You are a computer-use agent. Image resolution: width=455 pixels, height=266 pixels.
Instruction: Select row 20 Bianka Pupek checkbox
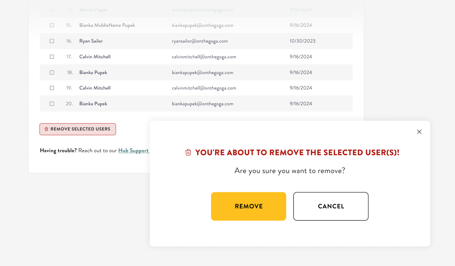[x=52, y=104]
